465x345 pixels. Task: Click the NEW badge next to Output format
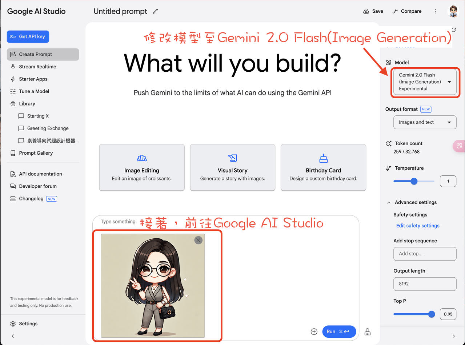point(426,109)
